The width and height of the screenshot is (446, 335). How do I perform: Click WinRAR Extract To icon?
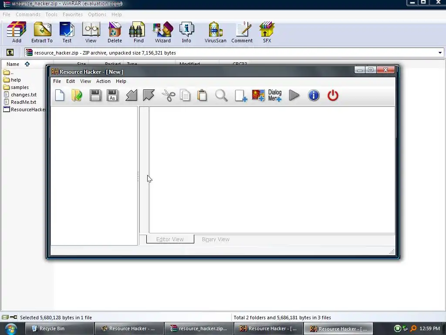pyautogui.click(x=42, y=32)
